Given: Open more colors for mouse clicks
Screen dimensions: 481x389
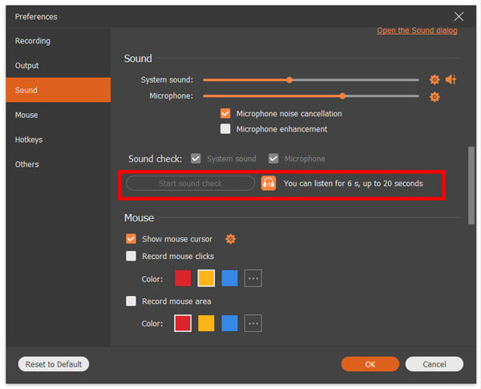Looking at the screenshot, I should point(253,278).
